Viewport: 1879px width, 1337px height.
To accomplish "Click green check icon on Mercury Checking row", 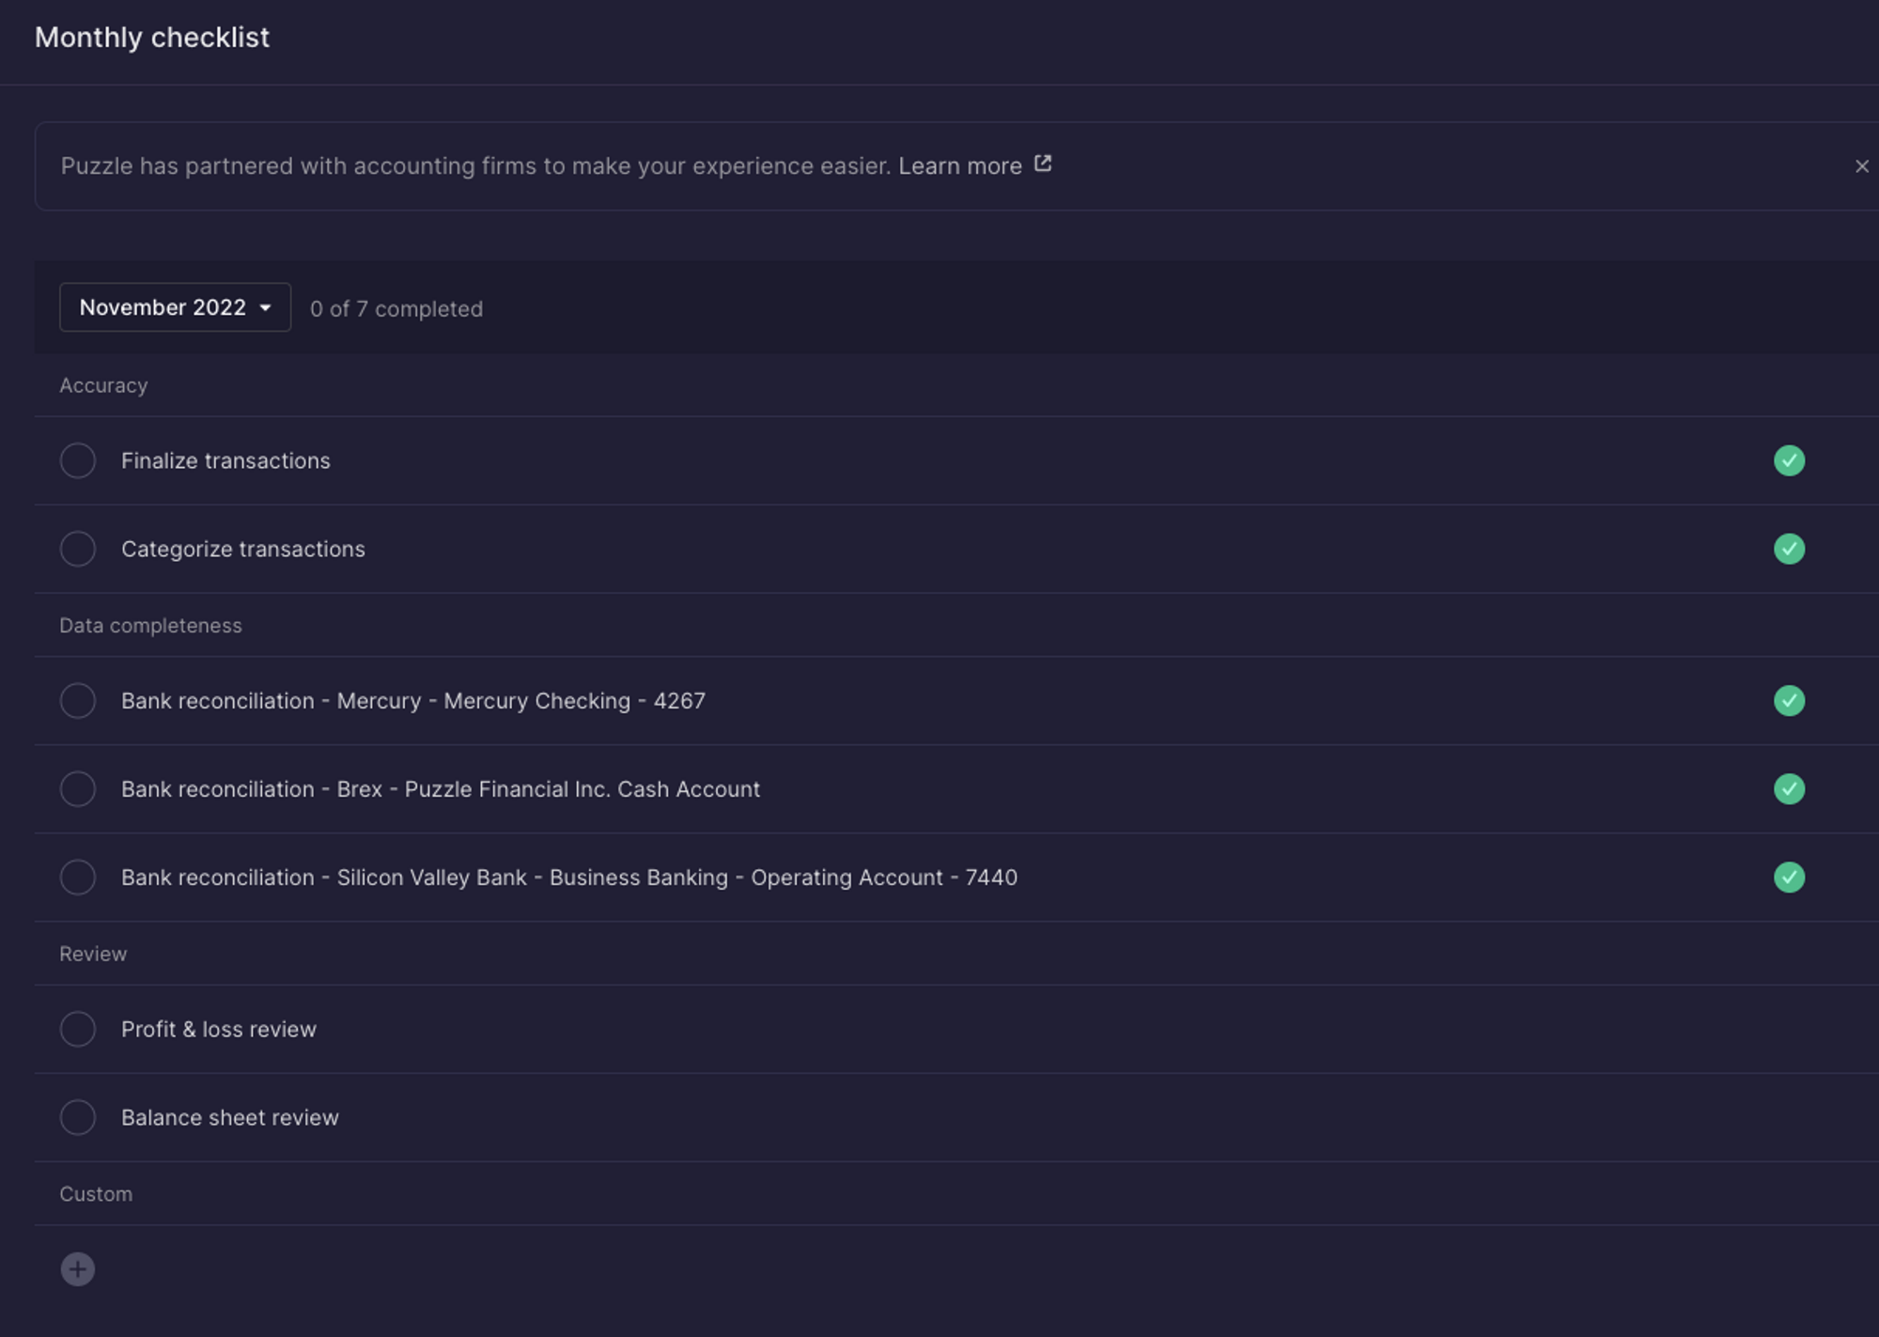I will 1789,701.
